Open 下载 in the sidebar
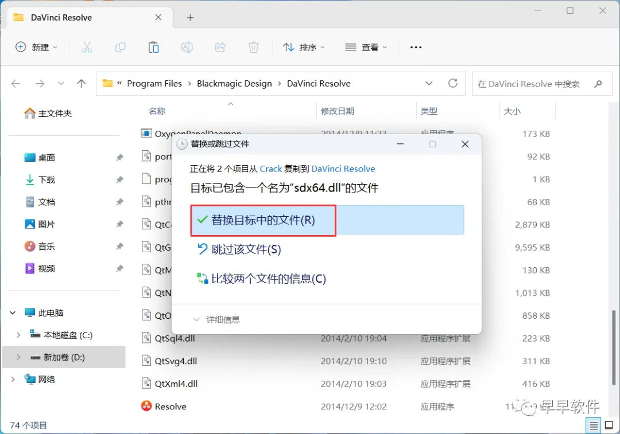Image resolution: width=620 pixels, height=434 pixels. click(x=40, y=179)
